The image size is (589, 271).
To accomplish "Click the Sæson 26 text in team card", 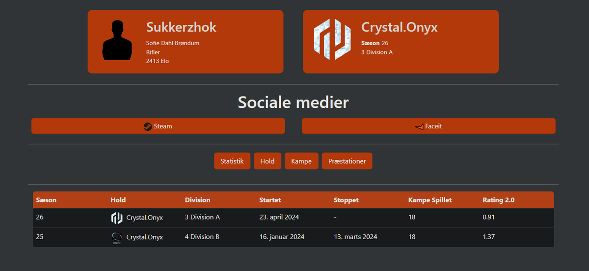I will coord(375,43).
